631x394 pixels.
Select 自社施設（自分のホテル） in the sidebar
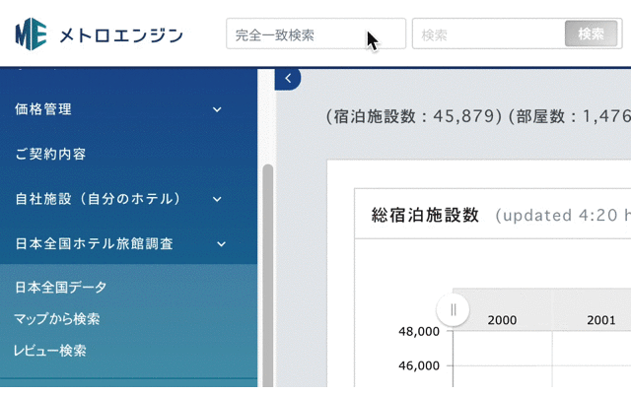(99, 199)
